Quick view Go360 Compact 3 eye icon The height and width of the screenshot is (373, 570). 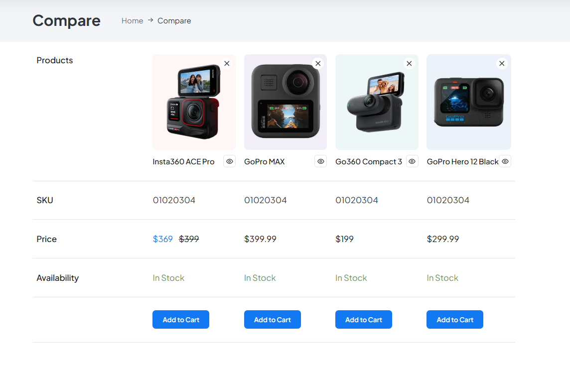pyautogui.click(x=412, y=161)
